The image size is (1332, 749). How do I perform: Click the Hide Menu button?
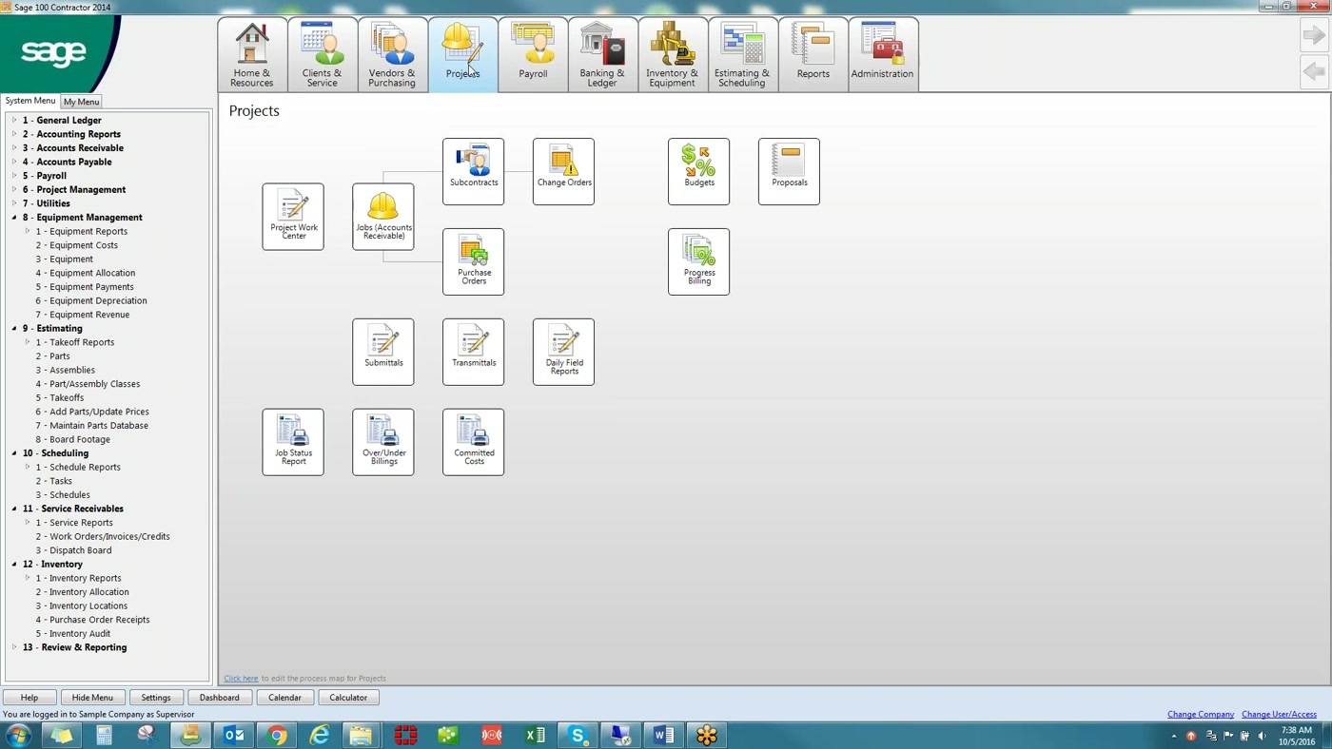92,698
